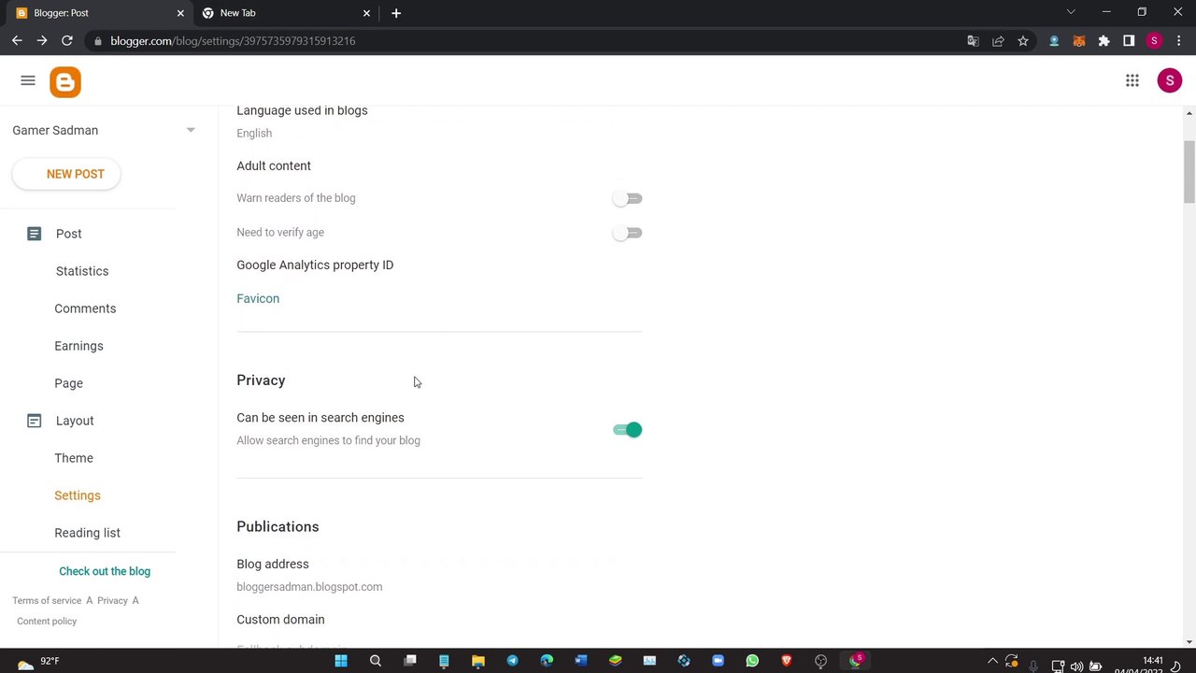Open Layout in the sidebar
This screenshot has height=673, width=1196.
point(75,421)
